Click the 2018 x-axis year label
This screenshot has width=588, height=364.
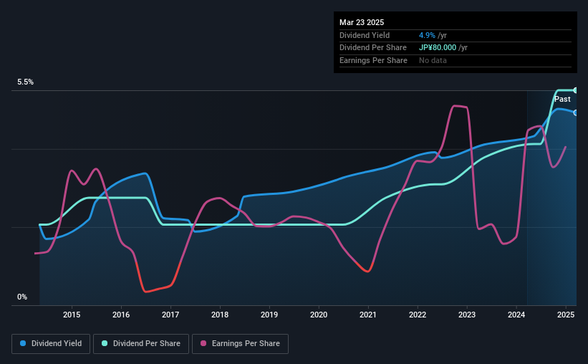coord(220,315)
